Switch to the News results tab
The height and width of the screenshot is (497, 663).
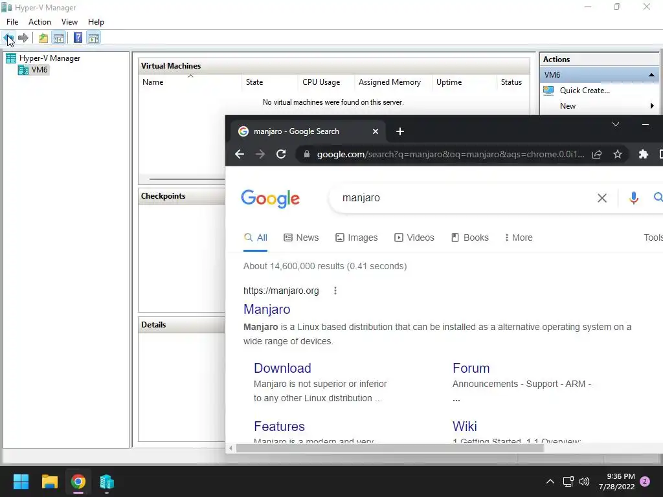point(301,237)
